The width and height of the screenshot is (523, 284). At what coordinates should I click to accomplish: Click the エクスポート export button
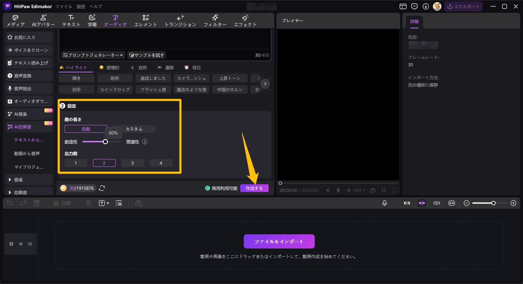(x=463, y=6)
